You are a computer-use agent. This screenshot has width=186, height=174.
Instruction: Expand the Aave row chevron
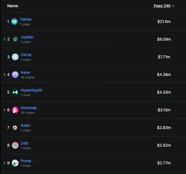[x=4, y=75]
